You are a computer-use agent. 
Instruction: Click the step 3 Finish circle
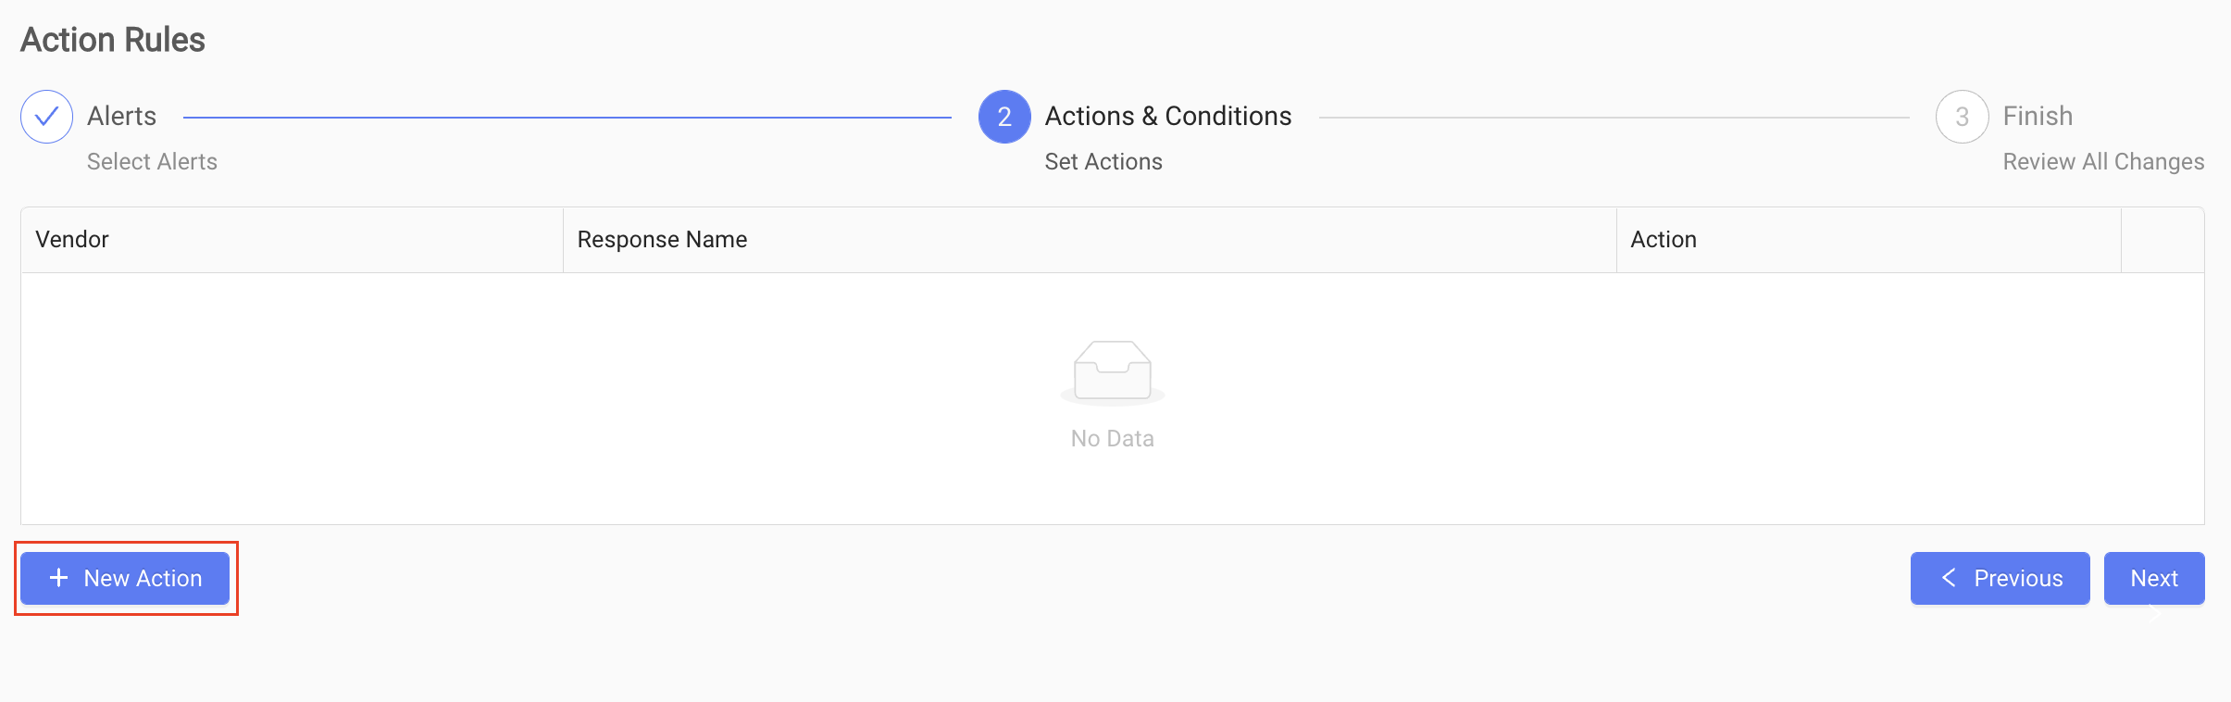coord(1962,117)
